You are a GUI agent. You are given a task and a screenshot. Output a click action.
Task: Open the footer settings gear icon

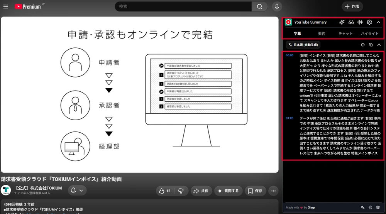(x=378, y=207)
